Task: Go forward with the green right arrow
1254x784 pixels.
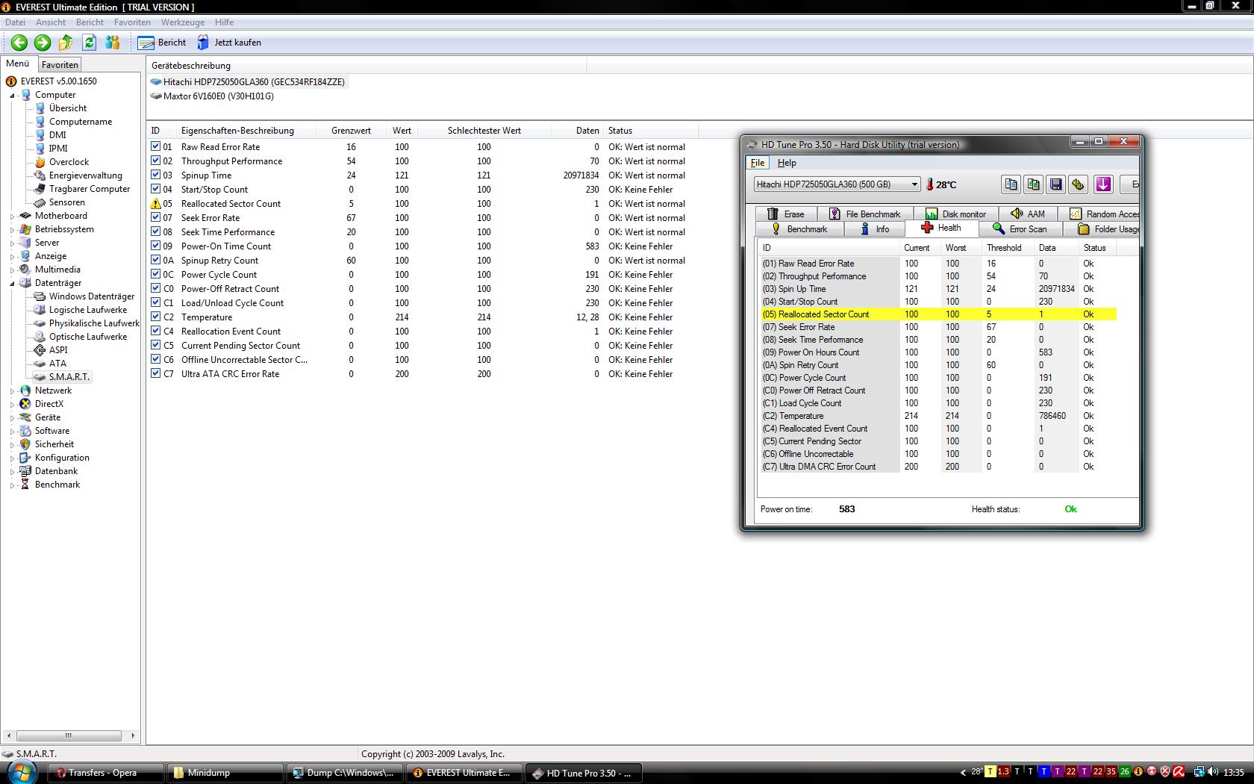Action: click(43, 43)
